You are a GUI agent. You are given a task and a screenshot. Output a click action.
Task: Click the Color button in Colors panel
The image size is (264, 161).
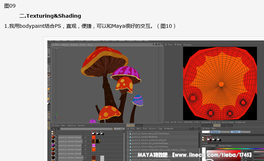coord(235,132)
